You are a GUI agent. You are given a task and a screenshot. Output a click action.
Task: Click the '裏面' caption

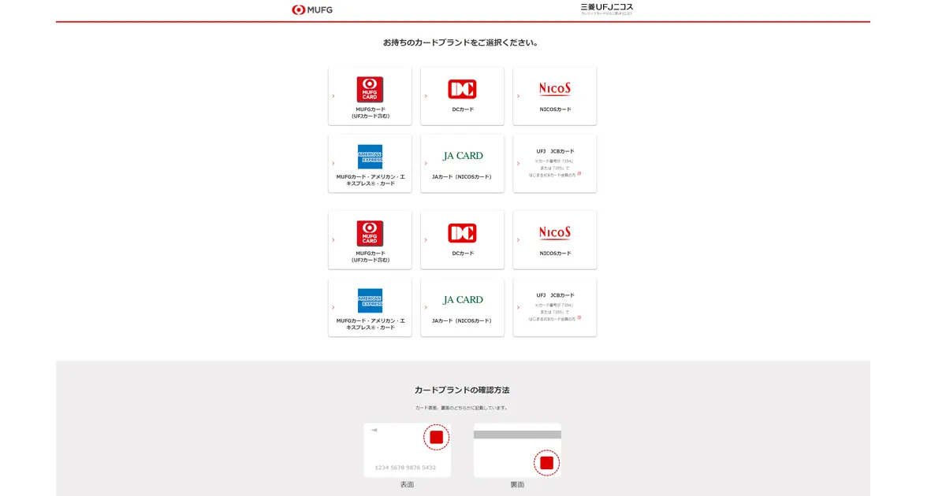pyautogui.click(x=517, y=485)
